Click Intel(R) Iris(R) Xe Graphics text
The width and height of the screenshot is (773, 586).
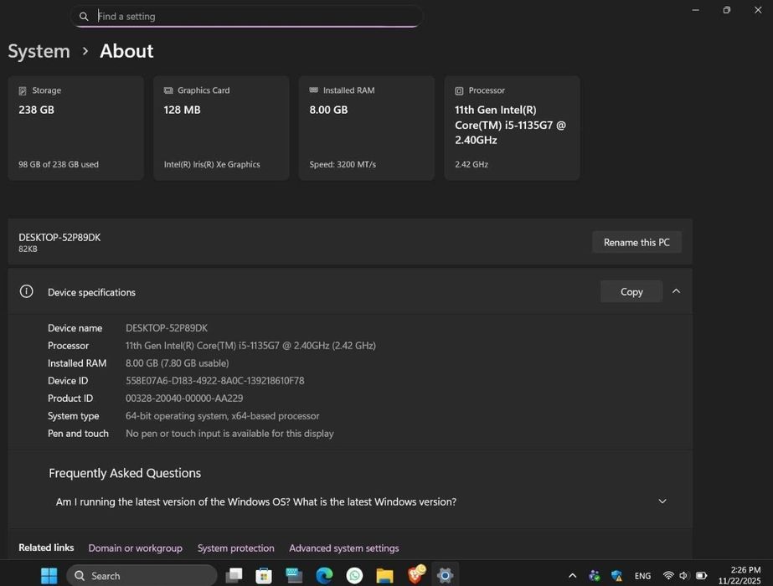[x=212, y=164]
